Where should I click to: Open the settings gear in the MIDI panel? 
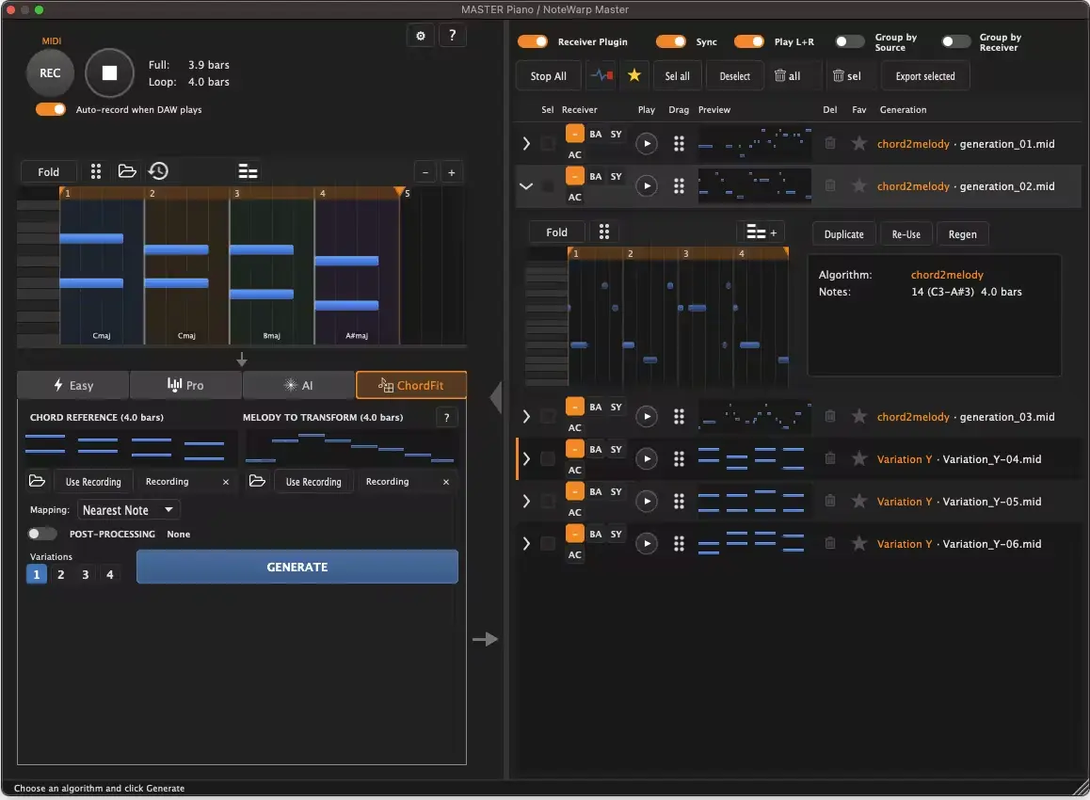421,36
